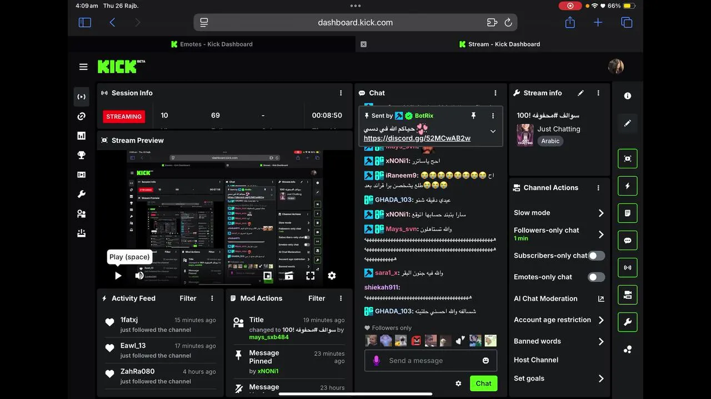Play the stream preview video
The width and height of the screenshot is (711, 399).
pyautogui.click(x=118, y=275)
